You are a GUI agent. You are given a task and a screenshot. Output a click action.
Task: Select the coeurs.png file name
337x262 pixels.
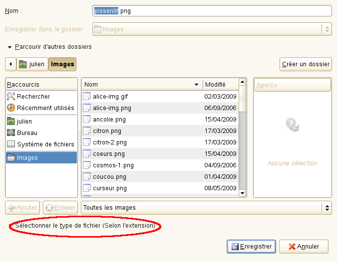coord(109,154)
